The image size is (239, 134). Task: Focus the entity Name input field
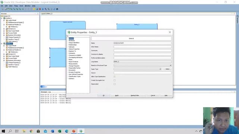coord(143,43)
